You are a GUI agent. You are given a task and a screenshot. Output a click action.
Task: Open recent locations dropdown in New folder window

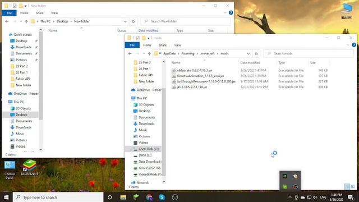coord(21,21)
